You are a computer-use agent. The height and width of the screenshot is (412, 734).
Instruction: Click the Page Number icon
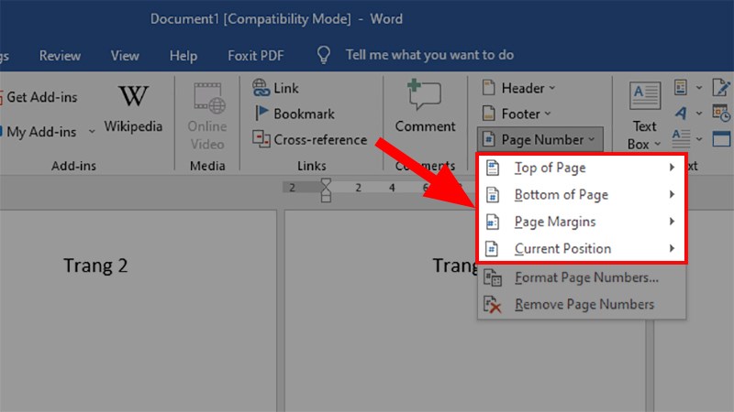[x=488, y=139]
